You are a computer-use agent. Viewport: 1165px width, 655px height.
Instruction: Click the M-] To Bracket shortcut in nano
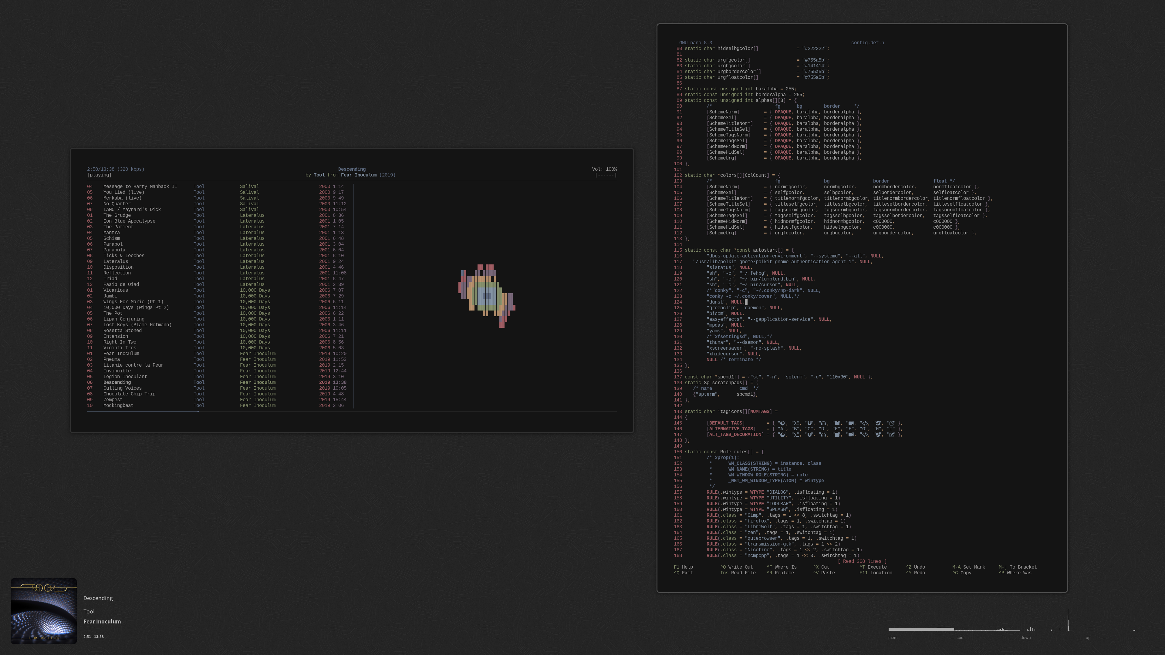(1018, 567)
